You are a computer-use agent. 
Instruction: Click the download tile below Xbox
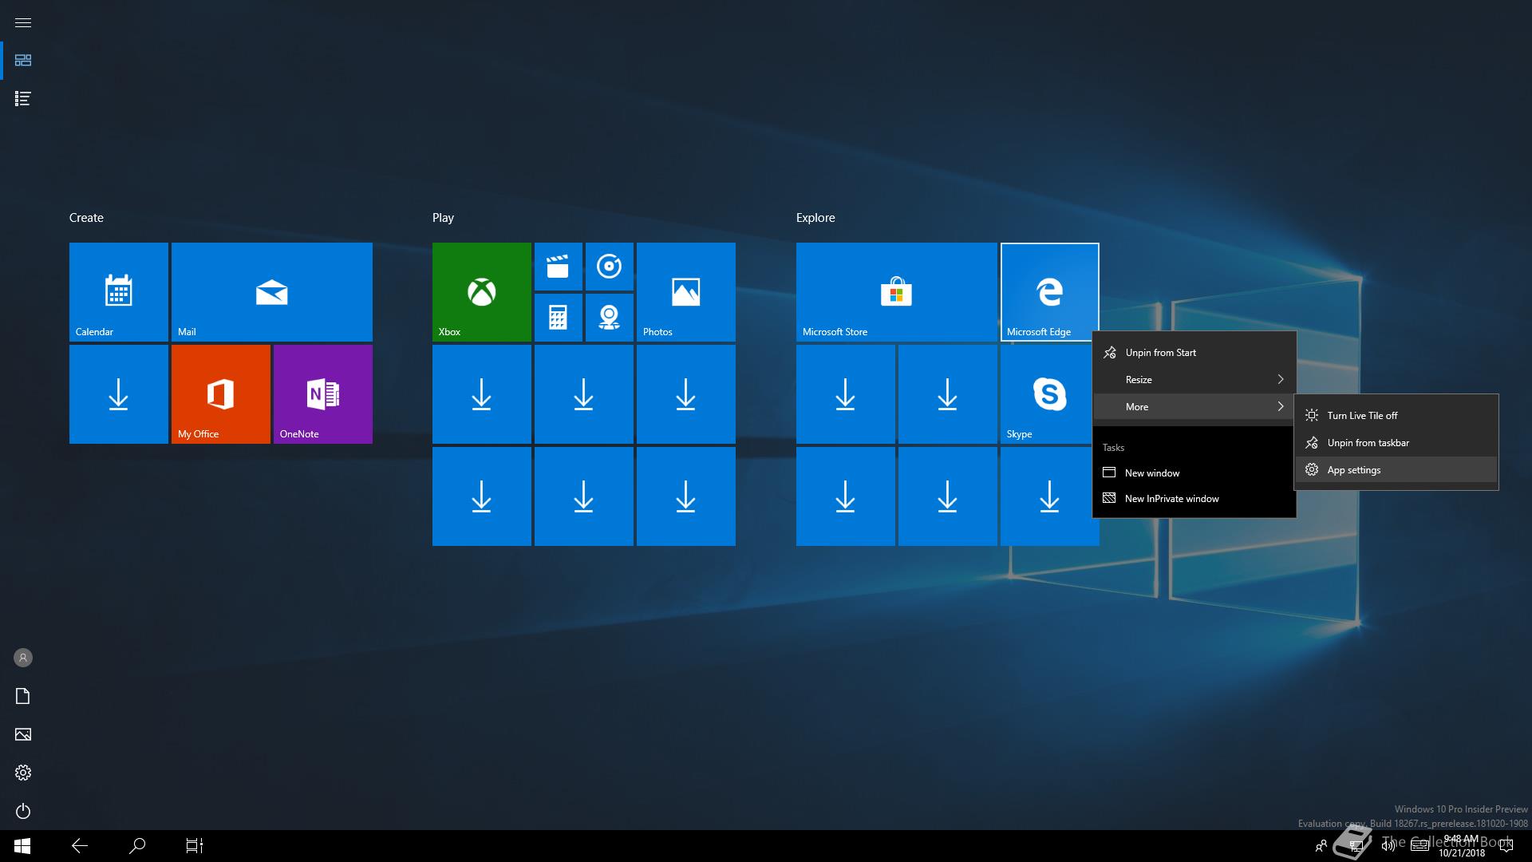pyautogui.click(x=481, y=394)
